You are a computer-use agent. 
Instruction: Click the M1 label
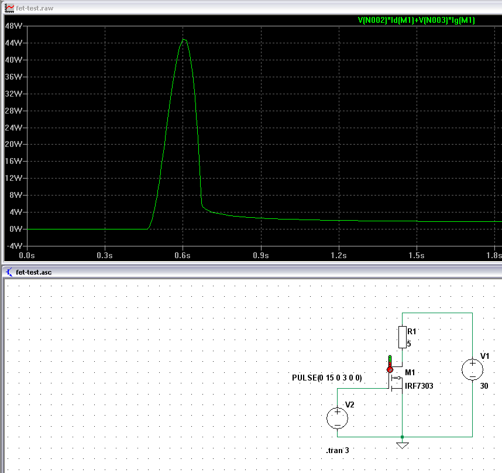pos(410,372)
